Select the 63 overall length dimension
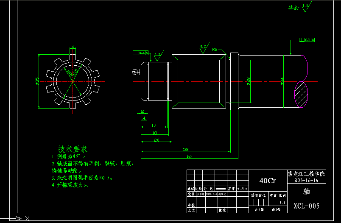The height and width of the screenshot is (223, 341). tap(189, 156)
